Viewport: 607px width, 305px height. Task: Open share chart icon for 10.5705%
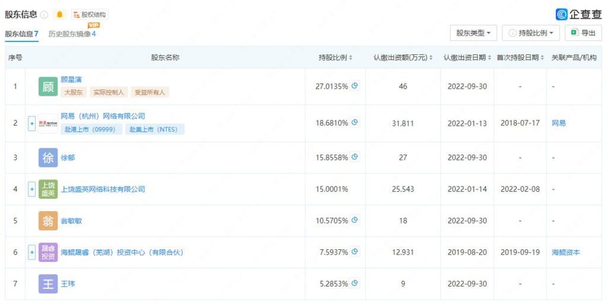tap(354, 220)
